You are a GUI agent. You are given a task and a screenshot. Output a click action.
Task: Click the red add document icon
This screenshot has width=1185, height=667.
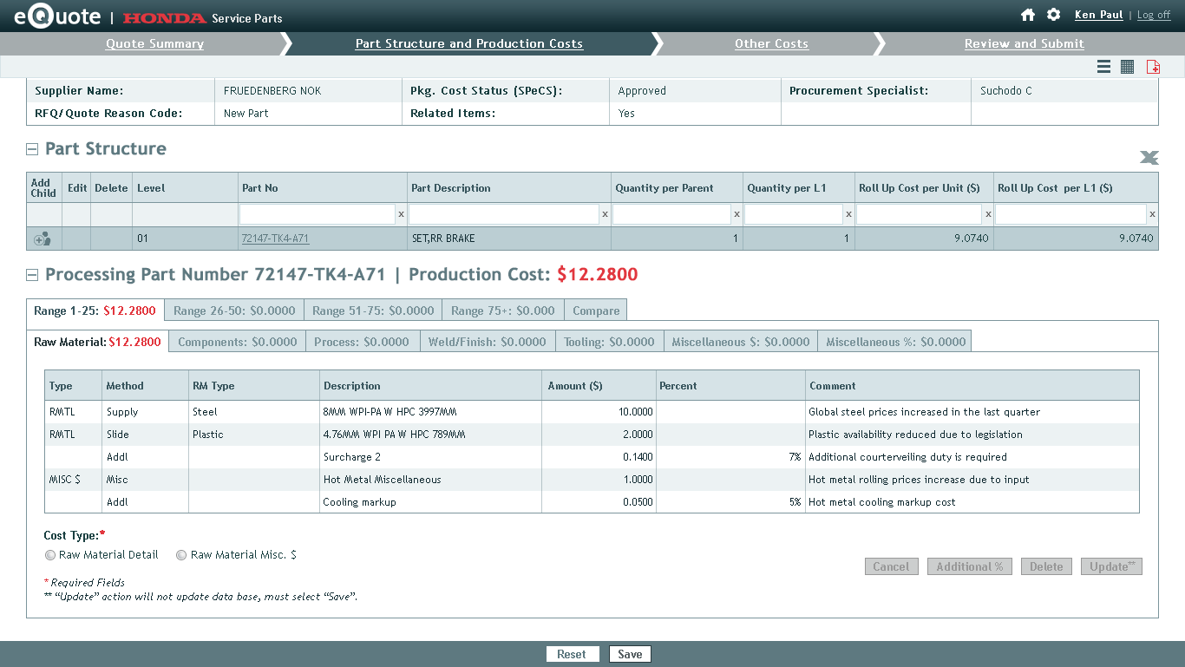1153,67
